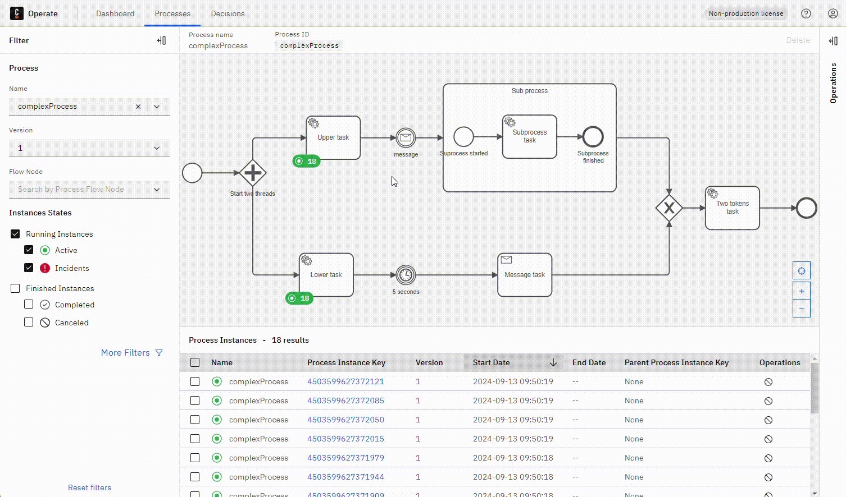Go to the Decisions tab
Image resolution: width=846 pixels, height=497 pixels.
[228, 13]
